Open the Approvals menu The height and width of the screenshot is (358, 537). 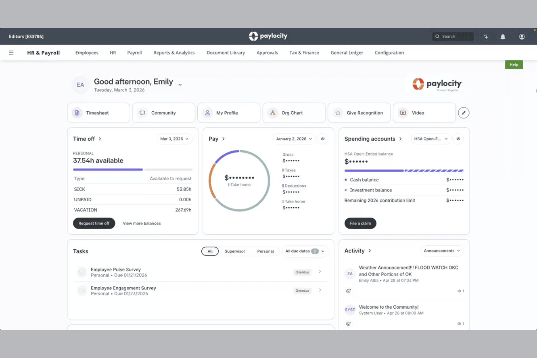coord(267,53)
